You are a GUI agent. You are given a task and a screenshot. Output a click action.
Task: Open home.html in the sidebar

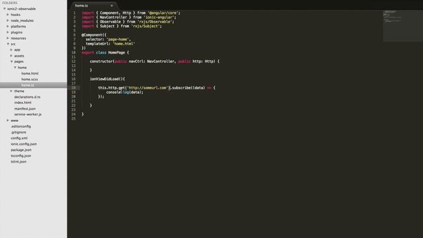tap(30, 73)
